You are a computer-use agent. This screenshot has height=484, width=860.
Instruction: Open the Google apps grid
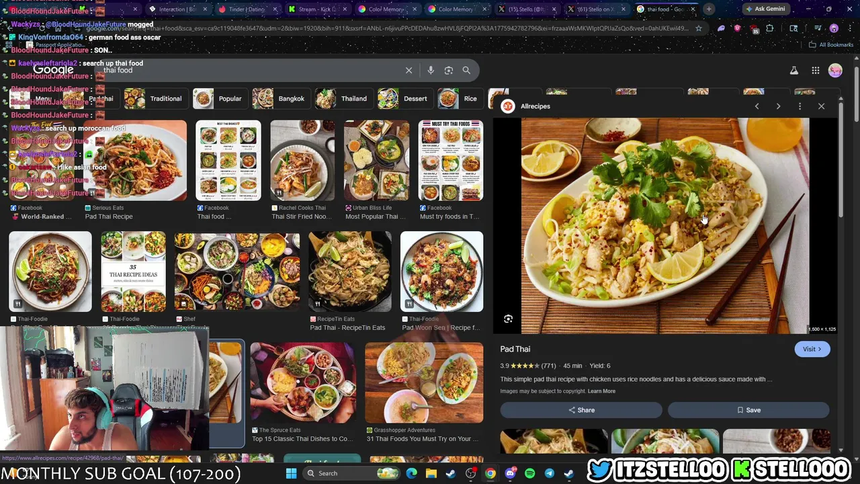815,71
